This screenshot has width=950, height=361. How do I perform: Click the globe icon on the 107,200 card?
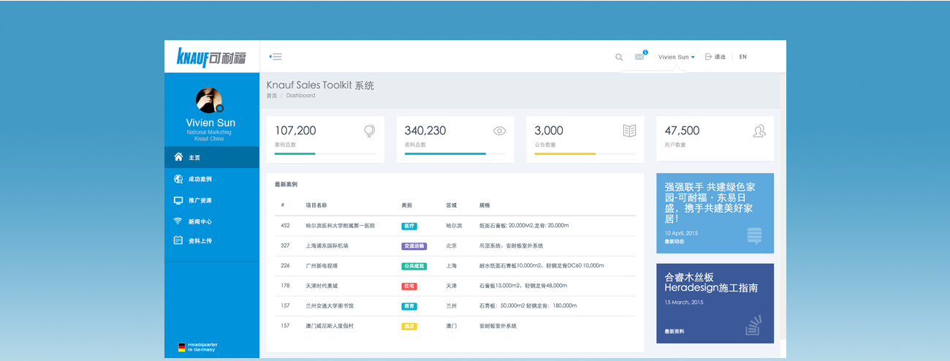point(370,131)
